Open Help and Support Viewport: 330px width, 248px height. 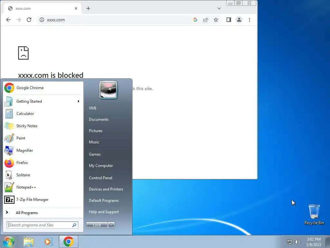tap(108, 212)
